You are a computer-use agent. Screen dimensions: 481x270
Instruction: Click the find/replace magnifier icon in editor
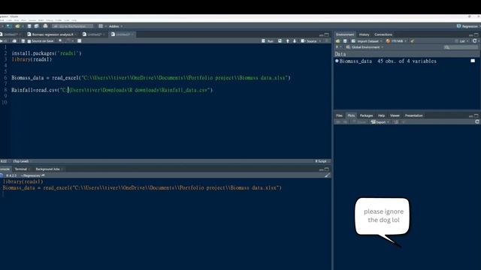click(60, 41)
